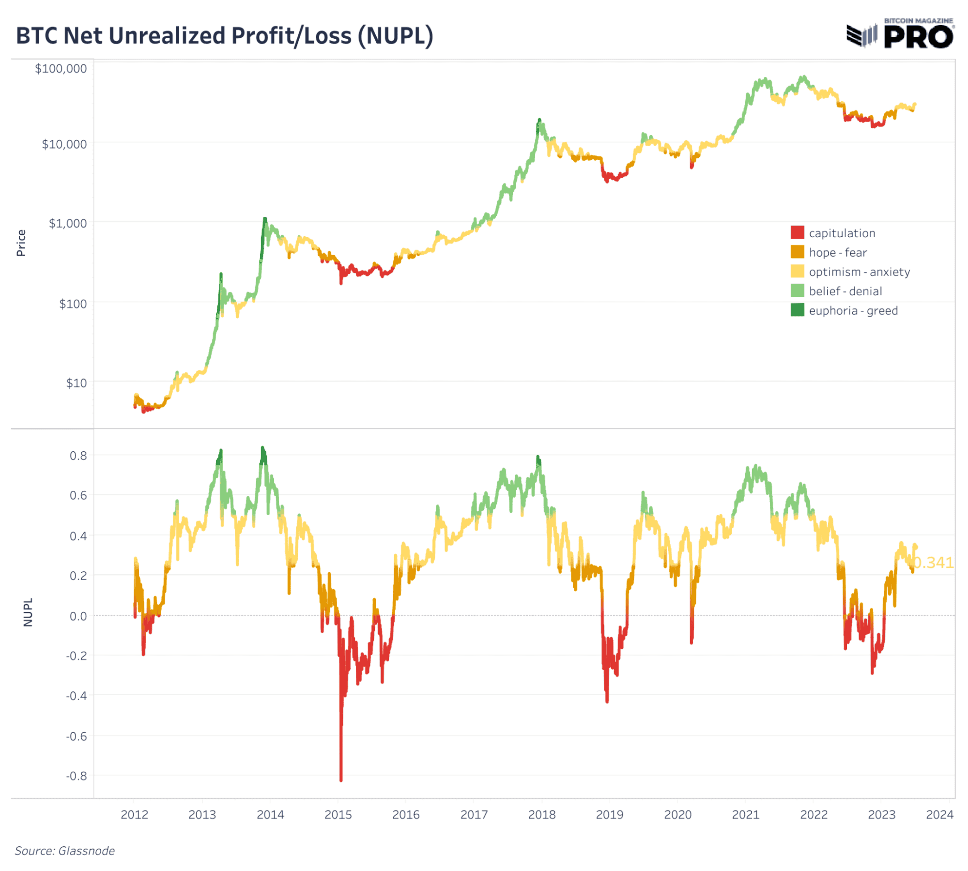Screen dimensions: 968x871
Task: Click the $10 price axis label
Action: [x=77, y=383]
